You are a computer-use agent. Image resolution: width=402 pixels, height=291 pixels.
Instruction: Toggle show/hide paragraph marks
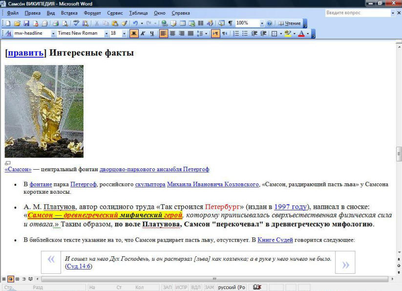pos(230,23)
